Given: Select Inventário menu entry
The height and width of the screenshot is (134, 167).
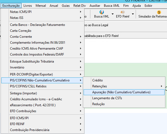Looking at the screenshot, I should coord(43,67).
